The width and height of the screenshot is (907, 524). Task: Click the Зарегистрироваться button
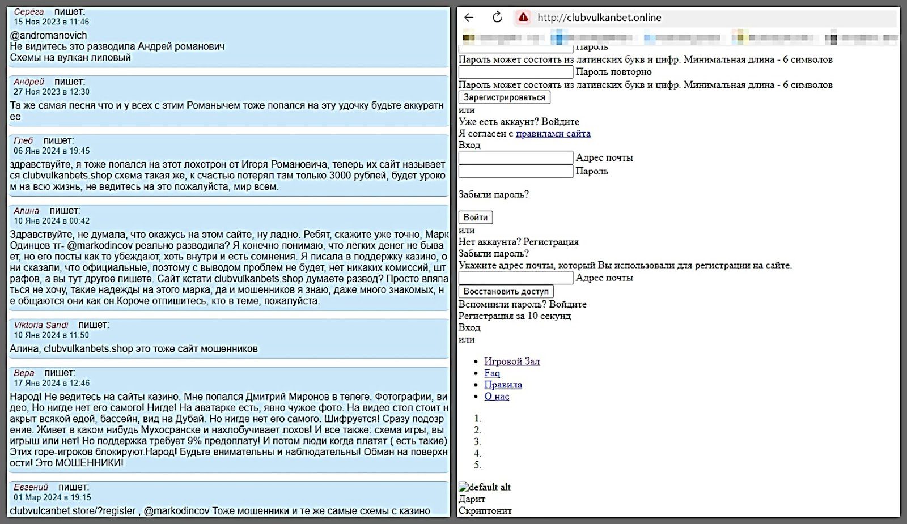(504, 97)
